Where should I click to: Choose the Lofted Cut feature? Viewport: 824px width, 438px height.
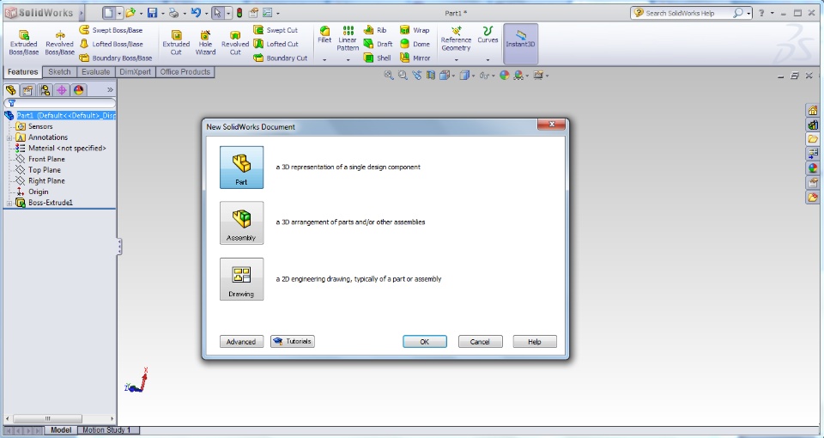pyautogui.click(x=276, y=44)
